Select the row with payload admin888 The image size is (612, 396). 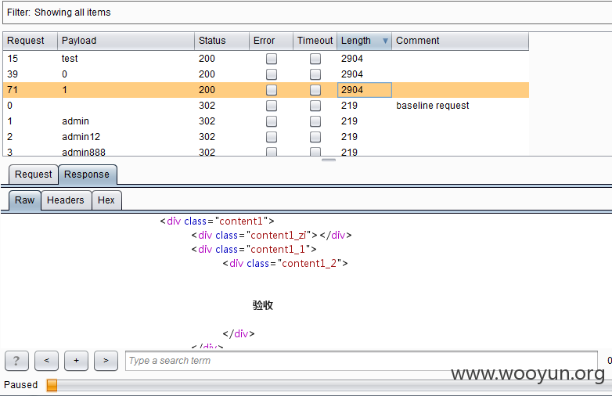coord(266,151)
